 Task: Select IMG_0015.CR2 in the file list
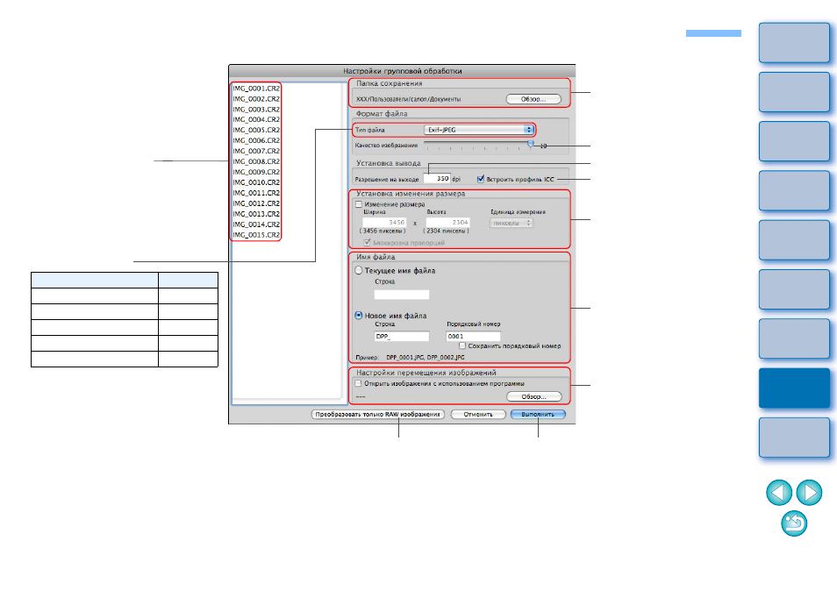click(x=256, y=235)
